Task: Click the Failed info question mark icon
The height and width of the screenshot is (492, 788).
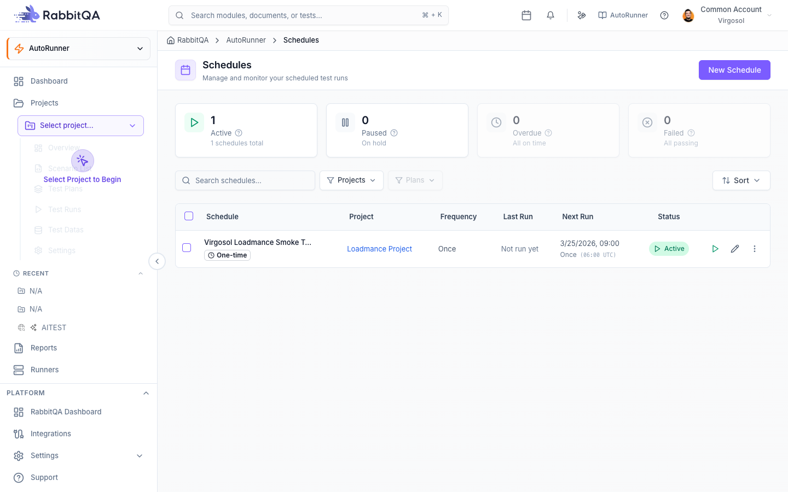Action: pos(691,133)
